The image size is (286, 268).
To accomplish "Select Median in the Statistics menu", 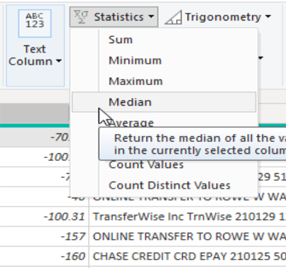I will click(x=164, y=102).
